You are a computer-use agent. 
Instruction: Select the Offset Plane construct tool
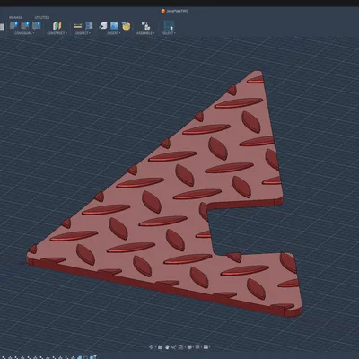point(57,25)
